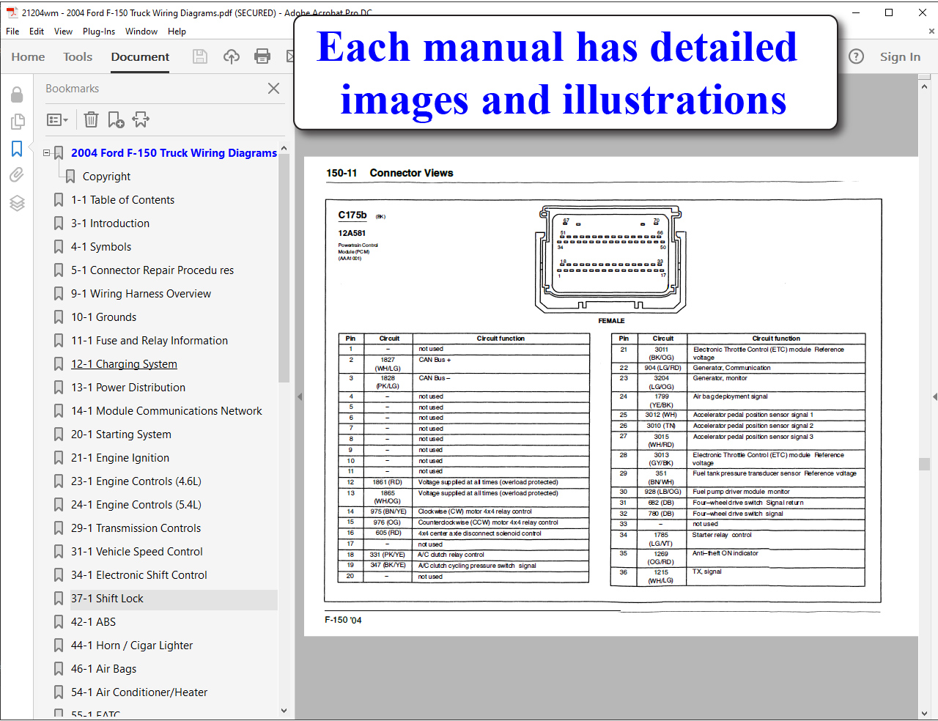Click the Help question mark icon
This screenshot has height=721, width=938.
pyautogui.click(x=856, y=56)
